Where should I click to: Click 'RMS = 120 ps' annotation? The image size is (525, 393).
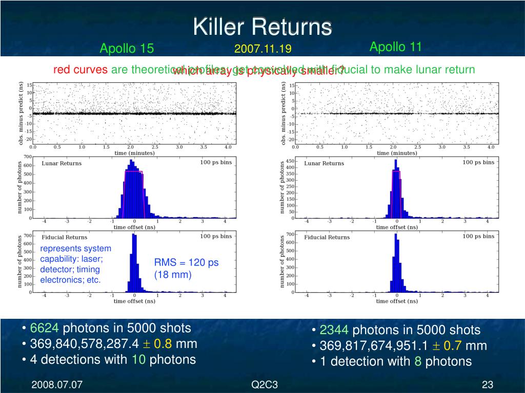click(186, 263)
